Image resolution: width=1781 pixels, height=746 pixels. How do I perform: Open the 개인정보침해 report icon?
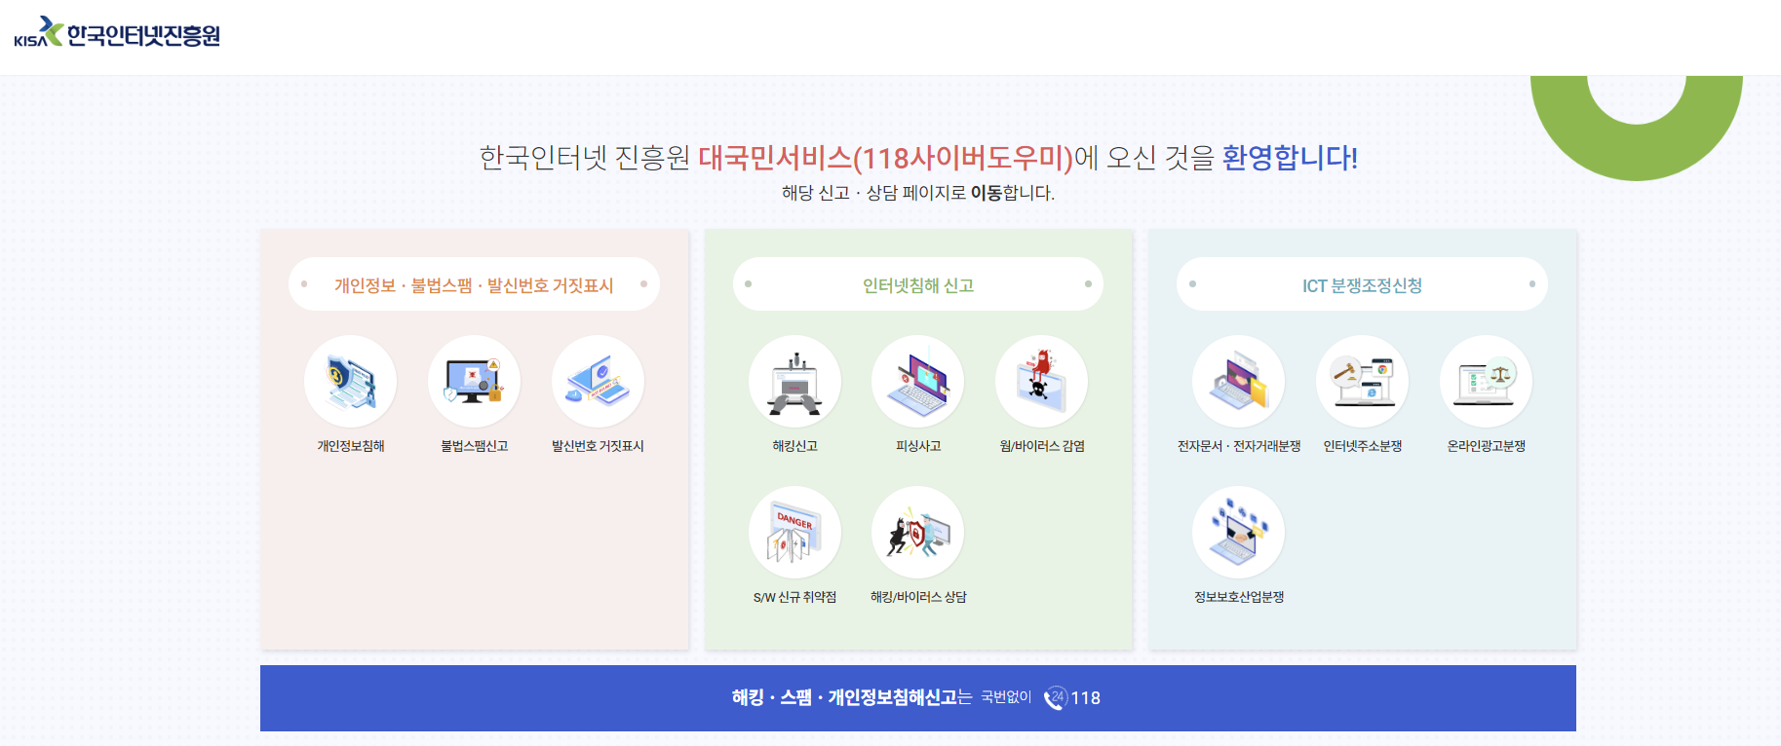pyautogui.click(x=351, y=382)
